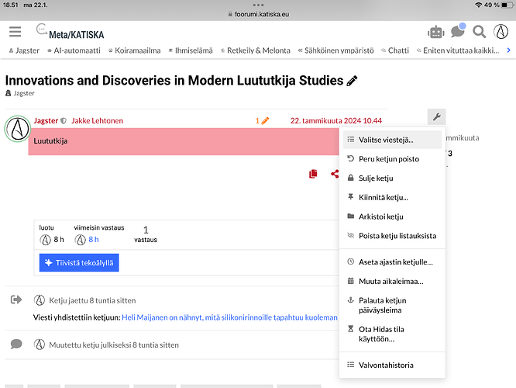Open user profile avatar in header
This screenshot has height=388, width=516.
(501, 32)
